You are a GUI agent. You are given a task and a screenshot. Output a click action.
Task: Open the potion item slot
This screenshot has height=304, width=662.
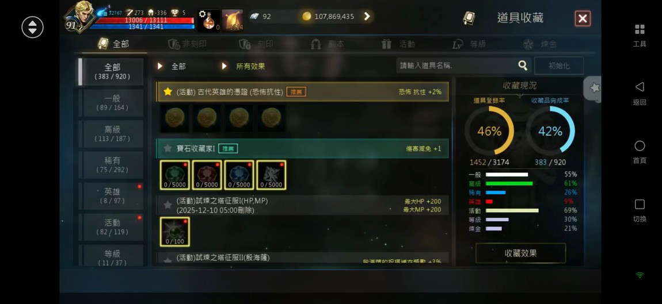[208, 20]
